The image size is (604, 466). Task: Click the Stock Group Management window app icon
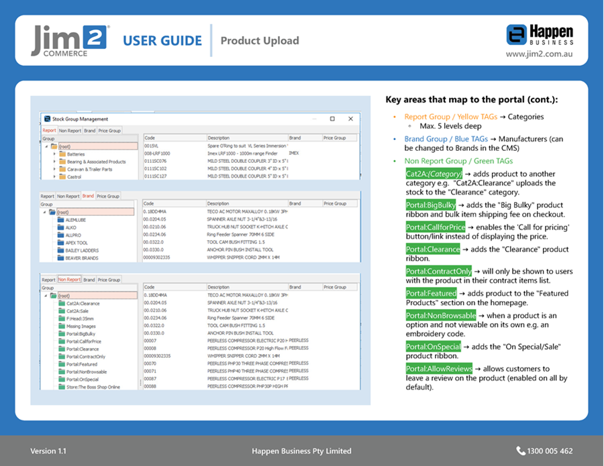(48, 119)
